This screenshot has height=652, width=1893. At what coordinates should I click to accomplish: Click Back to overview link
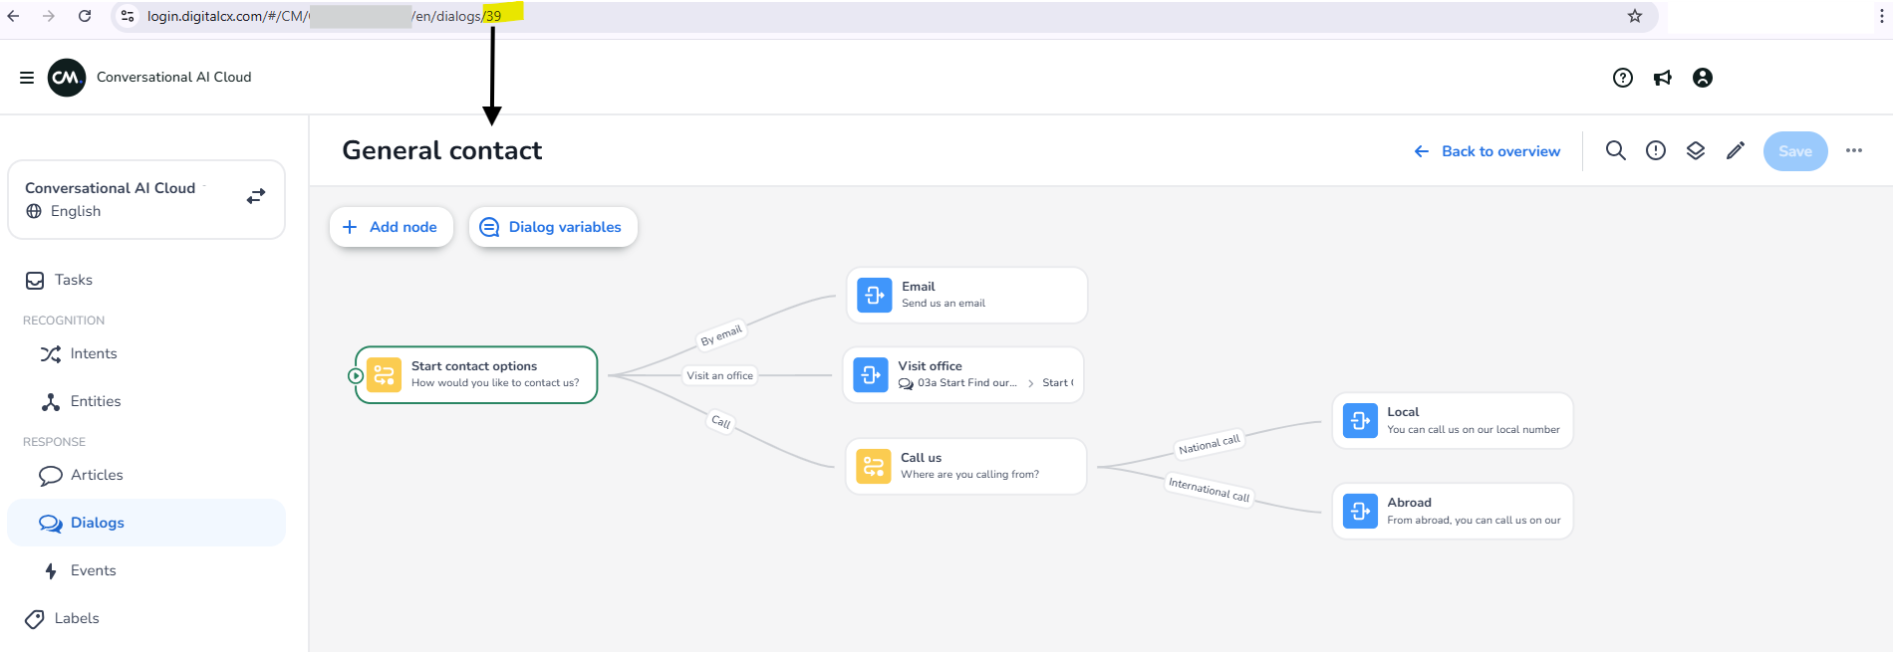click(1487, 151)
